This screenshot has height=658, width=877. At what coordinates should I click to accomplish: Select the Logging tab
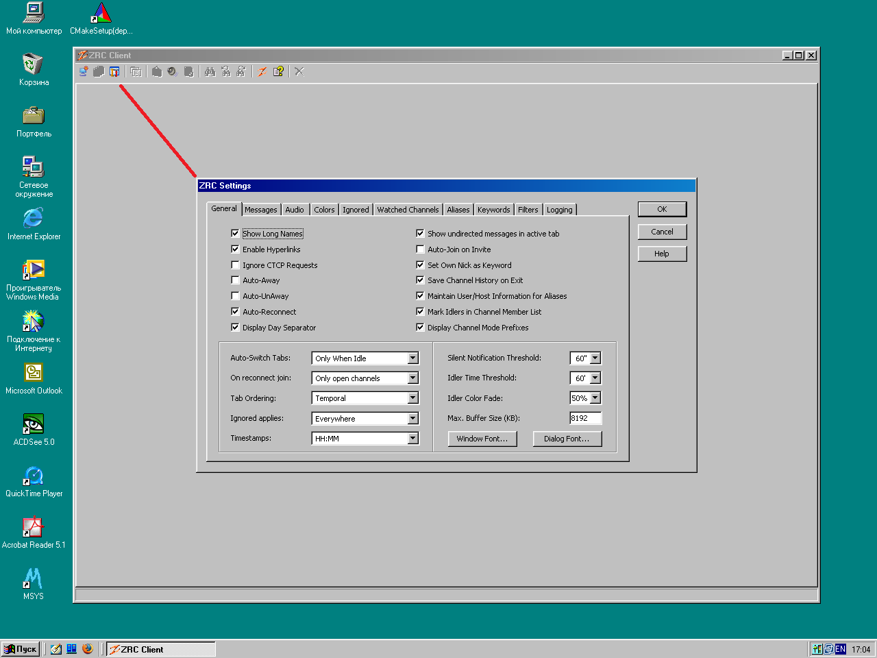(559, 210)
